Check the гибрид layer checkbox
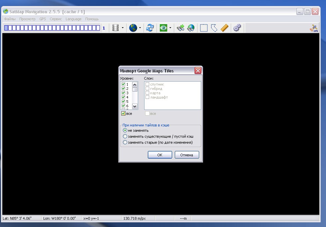The height and width of the screenshot is (227, 326). tap(147, 88)
